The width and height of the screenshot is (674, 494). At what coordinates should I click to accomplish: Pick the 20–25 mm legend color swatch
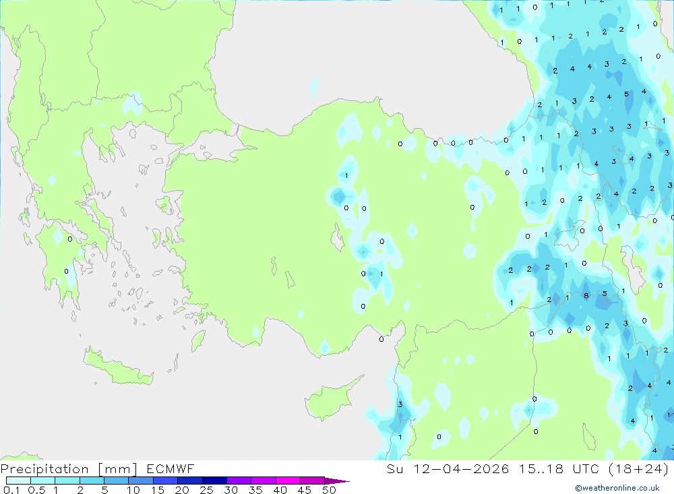189,481
